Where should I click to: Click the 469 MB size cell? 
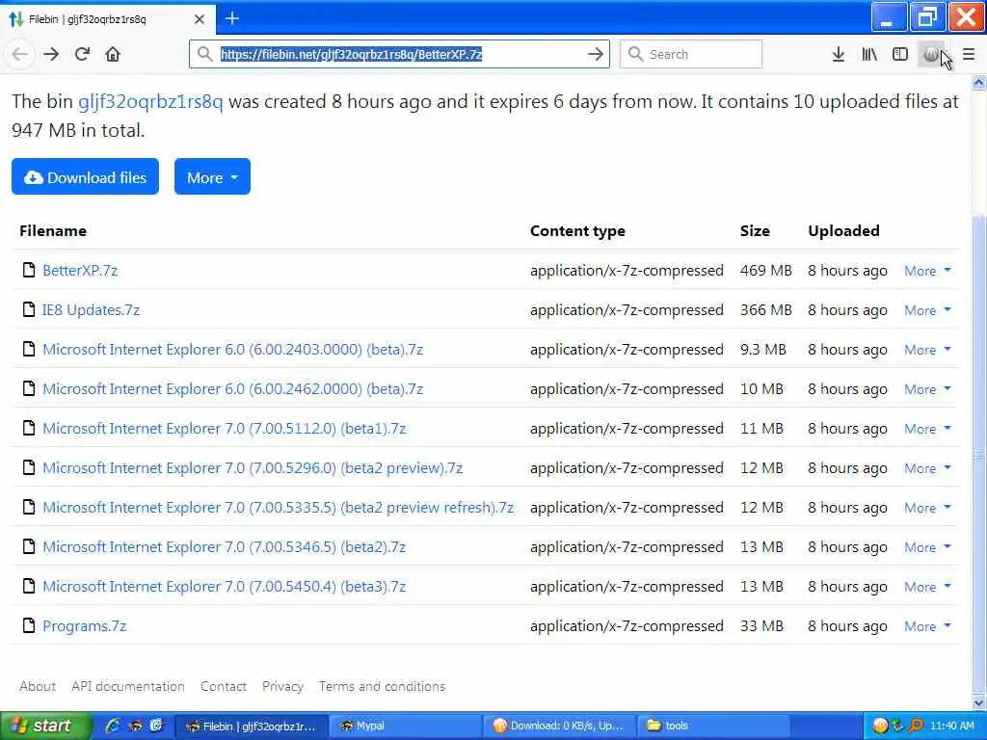tap(766, 270)
